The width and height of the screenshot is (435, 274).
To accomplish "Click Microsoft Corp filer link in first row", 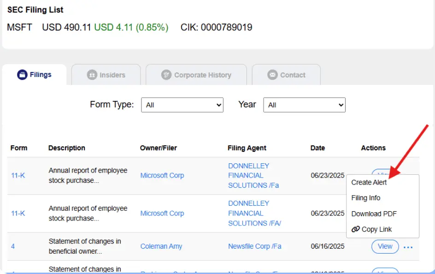I will point(162,175).
